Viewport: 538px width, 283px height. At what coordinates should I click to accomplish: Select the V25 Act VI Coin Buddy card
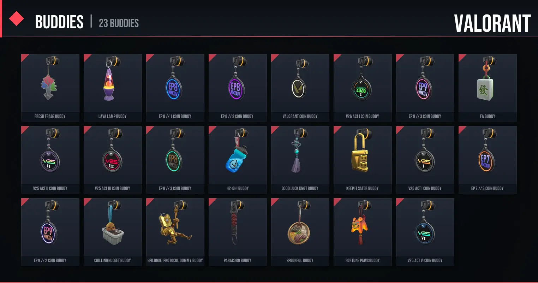[425, 232]
